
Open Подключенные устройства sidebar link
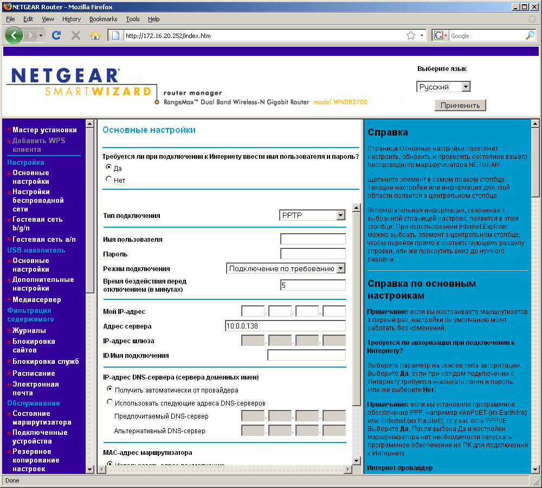point(40,437)
